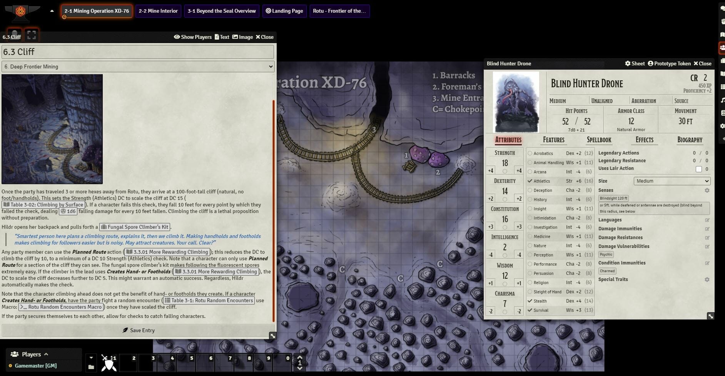
Task: Open the macro directory folder icon
Action: 91,367
